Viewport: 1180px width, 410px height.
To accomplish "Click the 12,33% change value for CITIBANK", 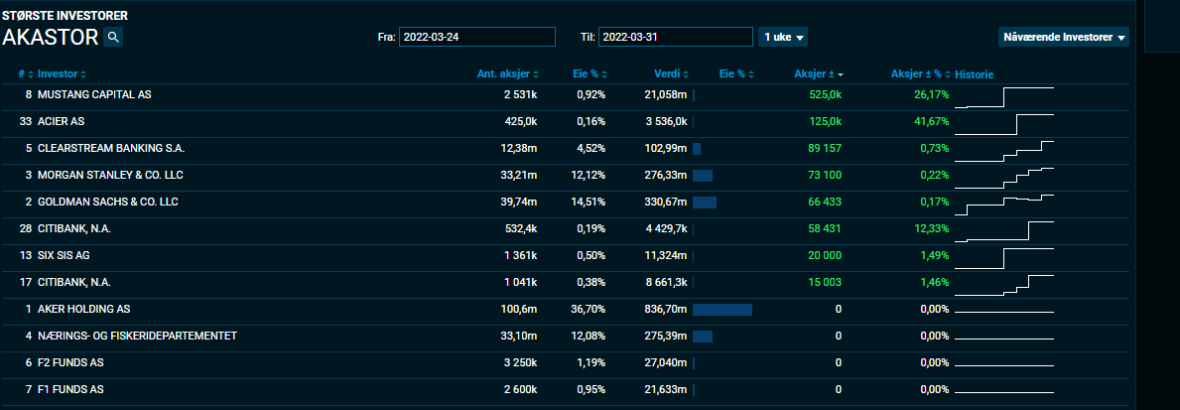I will pyautogui.click(x=932, y=228).
